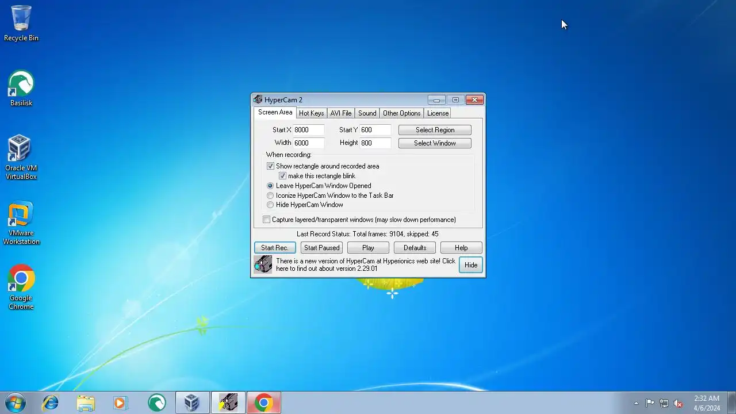The width and height of the screenshot is (736, 414).
Task: Choose Hide HyperCam Window option
Action: (x=270, y=205)
